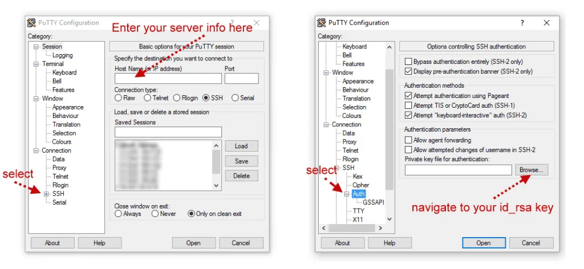Screen dimensions: 584x269
Task: Select Serial category in left window tree
Action: [59, 202]
